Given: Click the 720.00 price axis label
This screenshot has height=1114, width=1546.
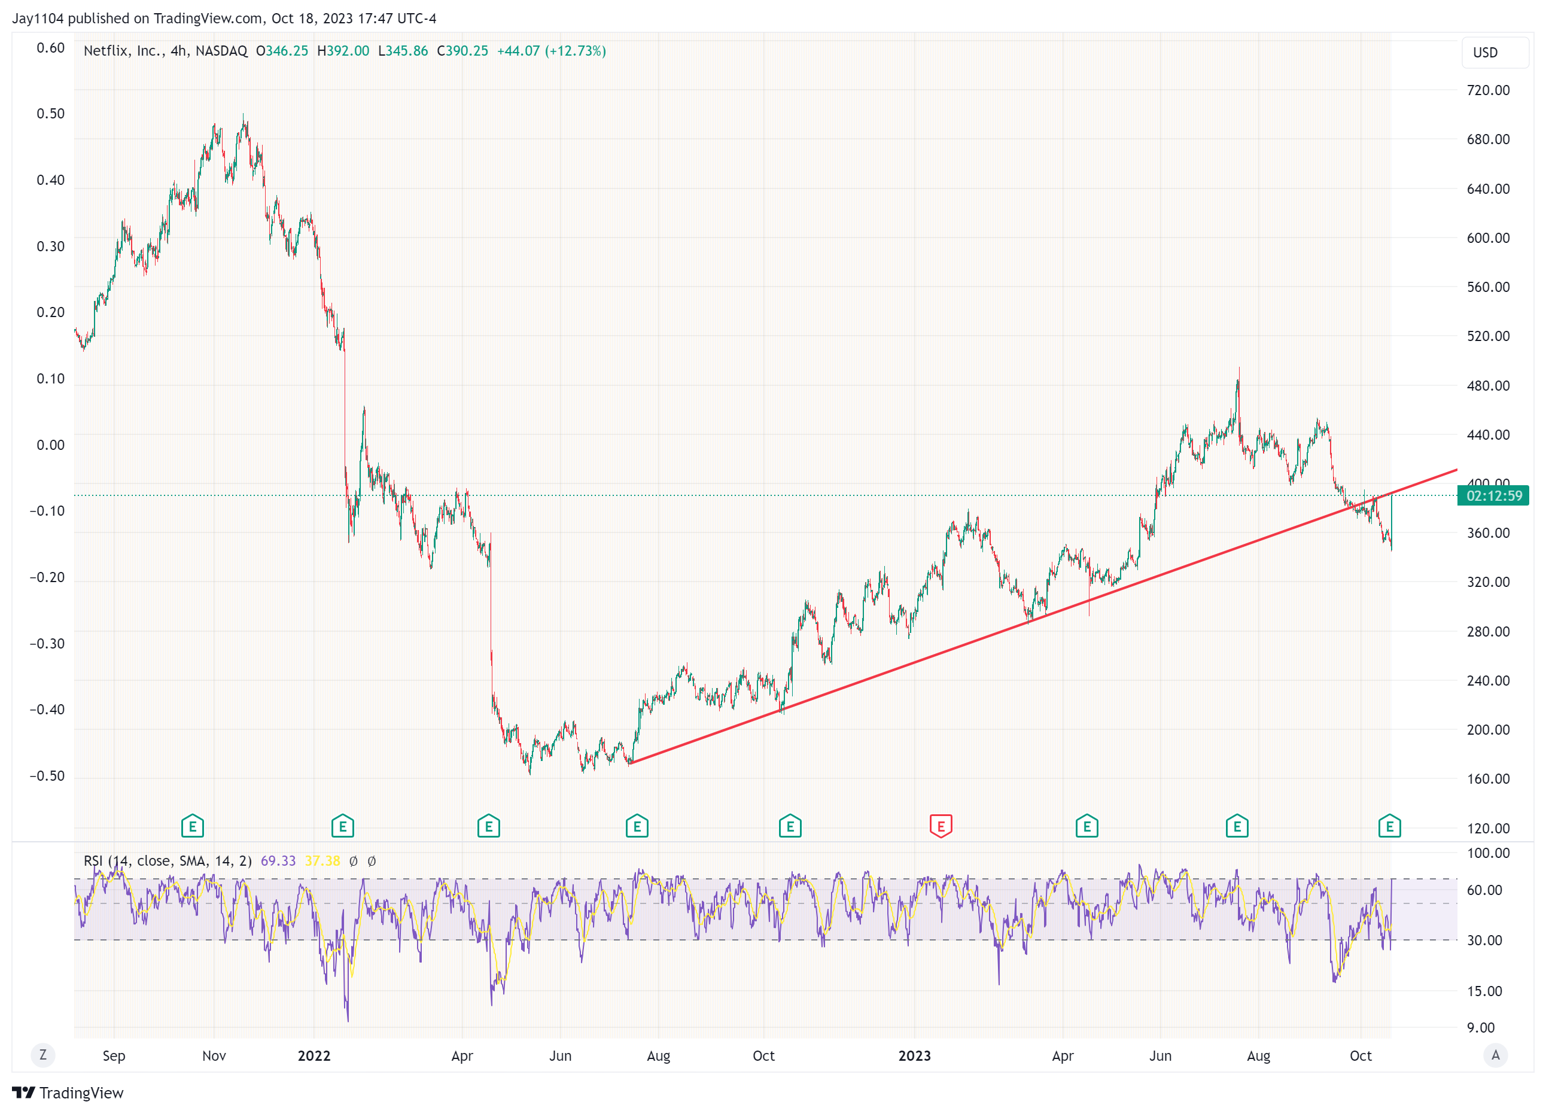Looking at the screenshot, I should point(1487,90).
